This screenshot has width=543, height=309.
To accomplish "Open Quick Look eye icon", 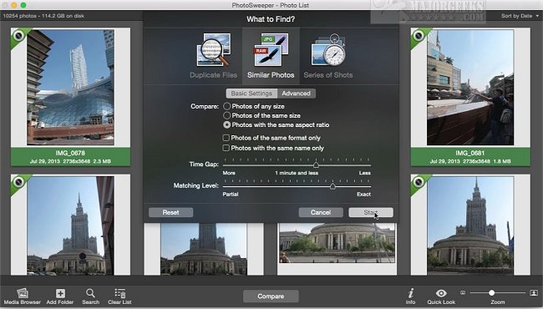I will [441, 293].
